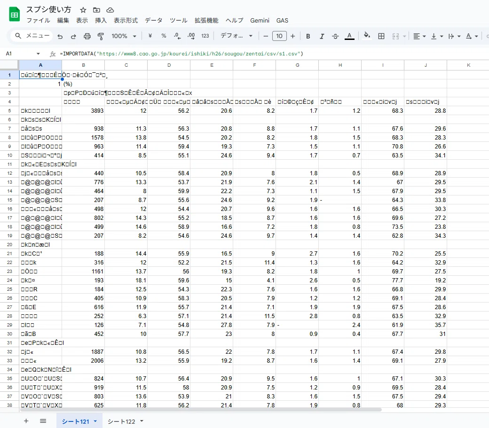Click the select-all corner box
489x428 pixels.
click(9, 65)
